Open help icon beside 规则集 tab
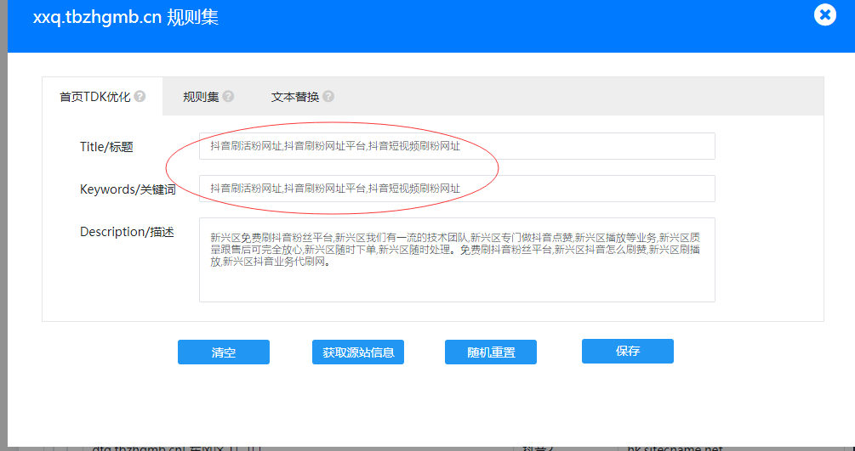Screen dimensions: 855x451 (x=229, y=97)
